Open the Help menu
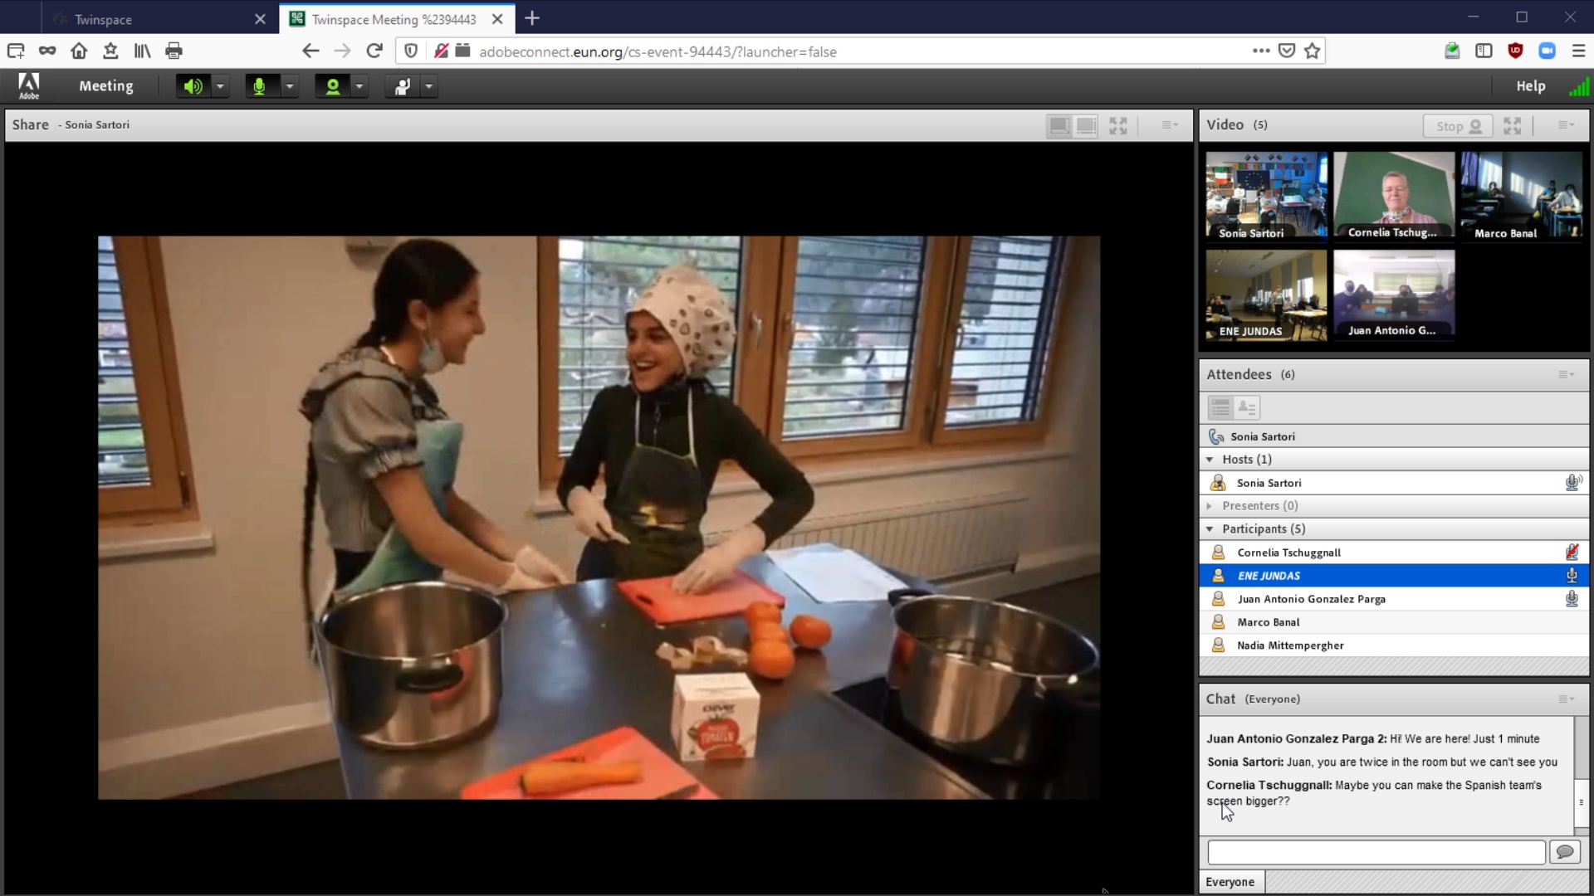Viewport: 1594px width, 896px height. 1530,86
